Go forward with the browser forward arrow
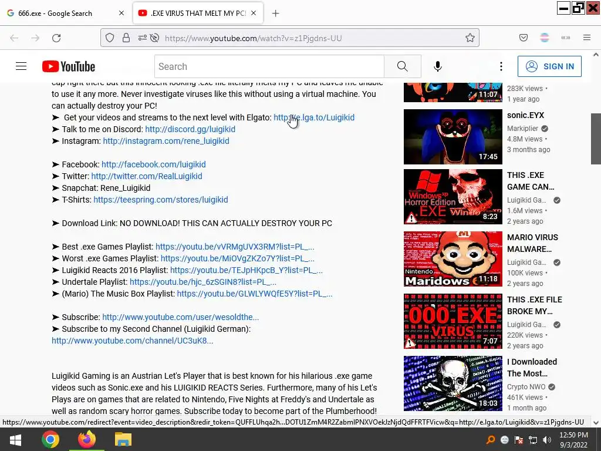Viewport: 601px width, 451px height. coord(35,38)
